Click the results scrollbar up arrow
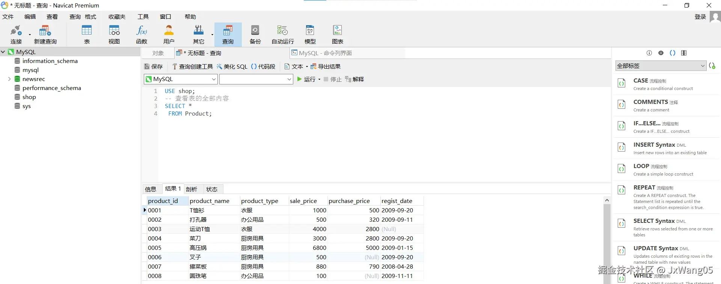This screenshot has width=721, height=284. click(x=607, y=200)
